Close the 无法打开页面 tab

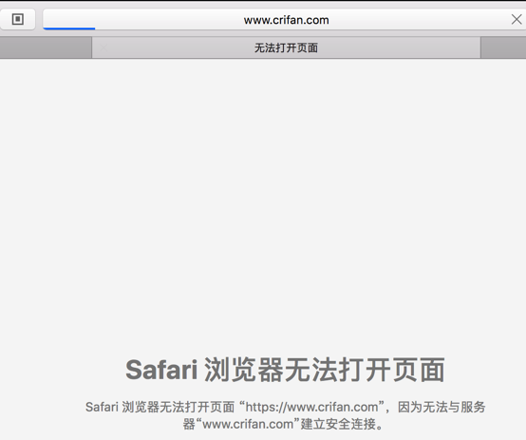pos(103,48)
